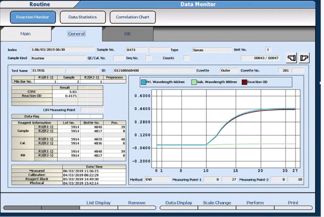Image resolution: width=324 pixels, height=217 pixels.
Task: Click the Sample Kind field Routine
Action: (58, 58)
